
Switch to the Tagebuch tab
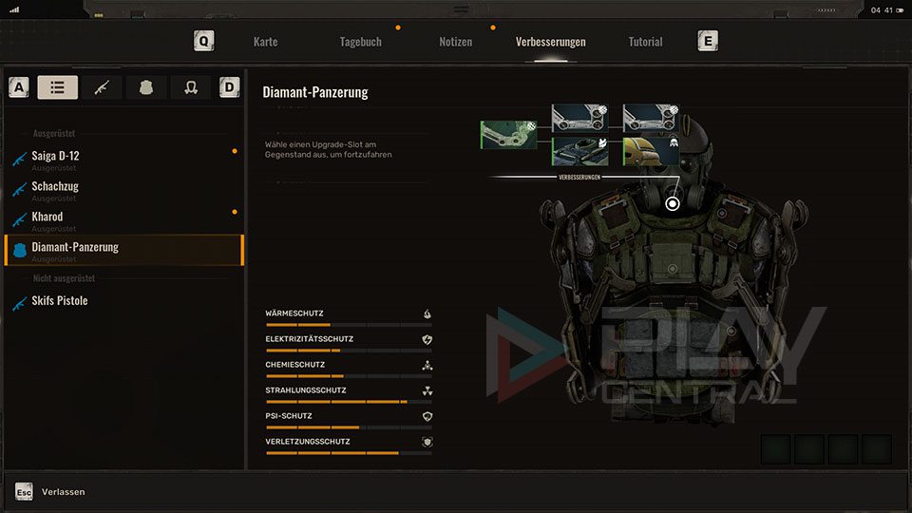click(360, 42)
